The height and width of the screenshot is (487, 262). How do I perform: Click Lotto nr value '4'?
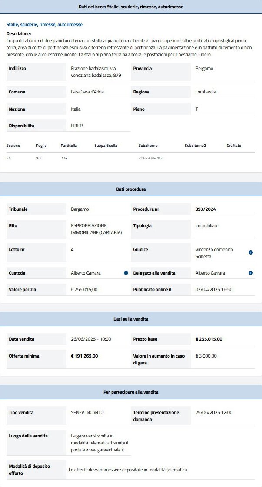(x=72, y=249)
